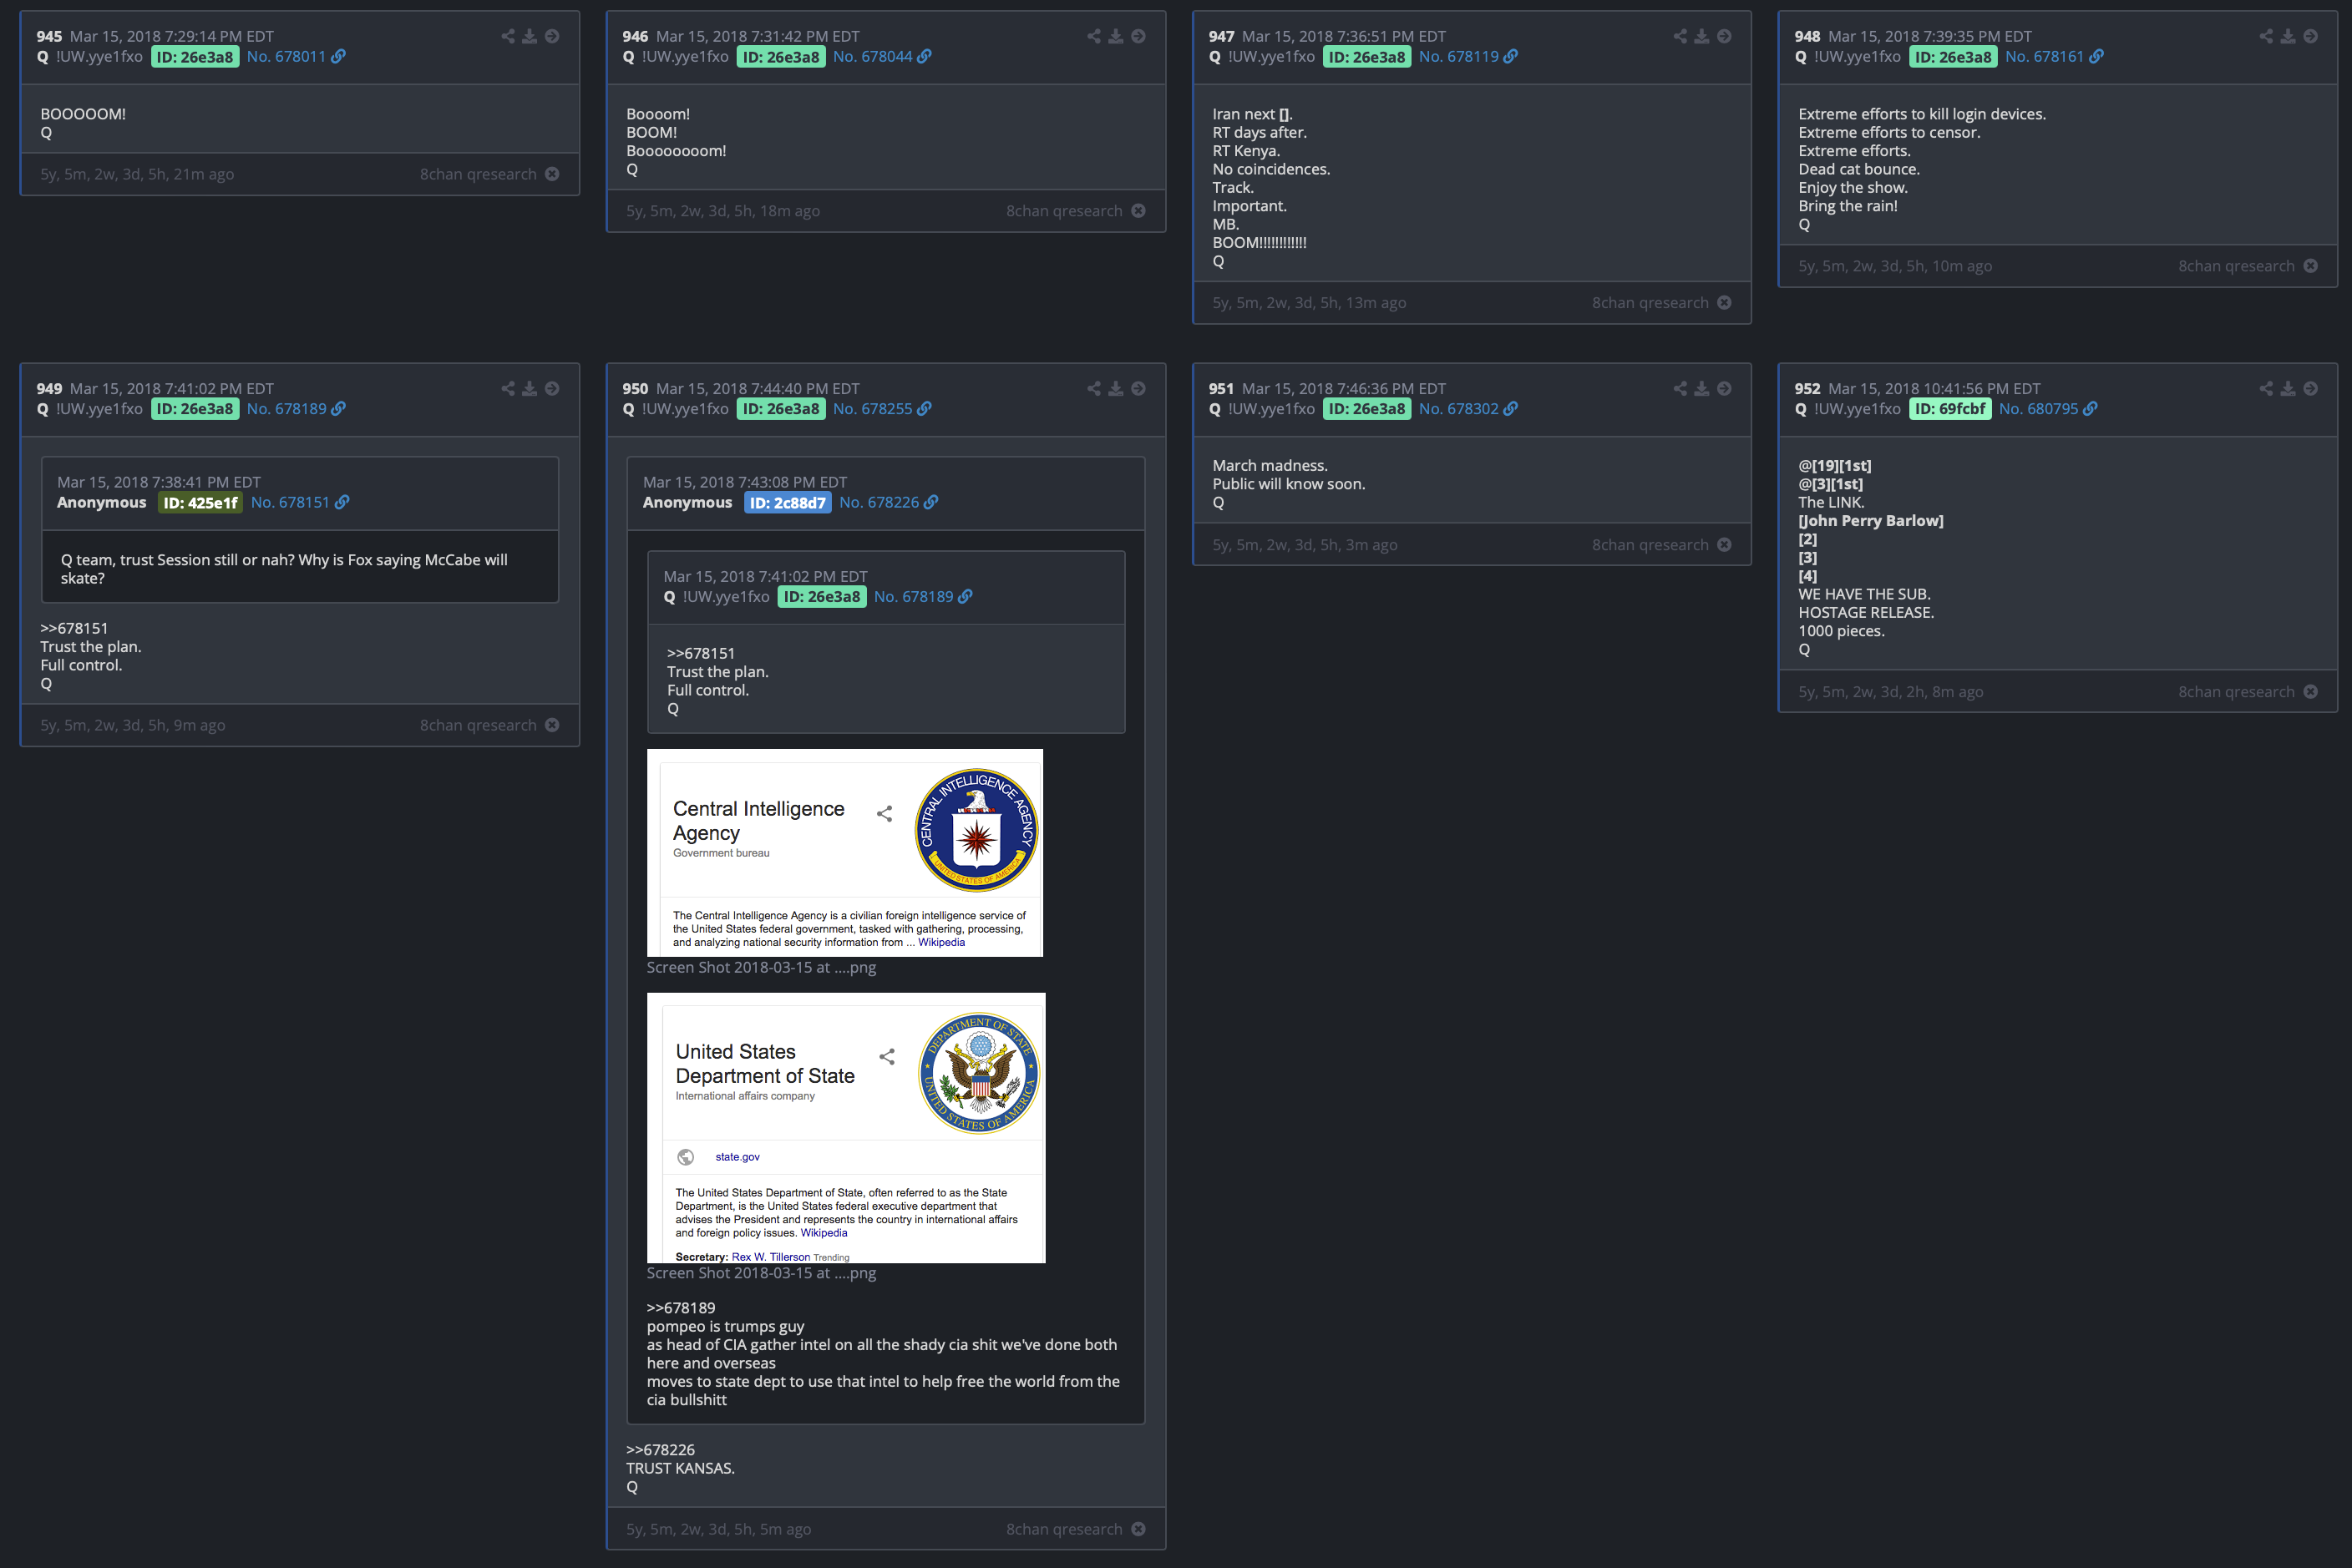This screenshot has width=2352, height=1568.
Task: Share post 952 using its share icon
Action: (x=2266, y=389)
